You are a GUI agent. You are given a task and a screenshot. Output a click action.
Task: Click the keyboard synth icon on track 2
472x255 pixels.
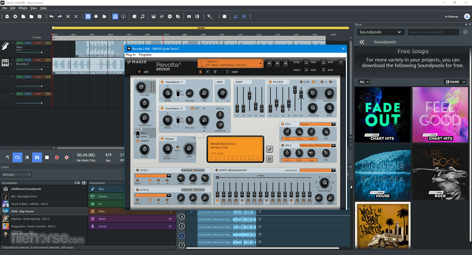(x=5, y=63)
